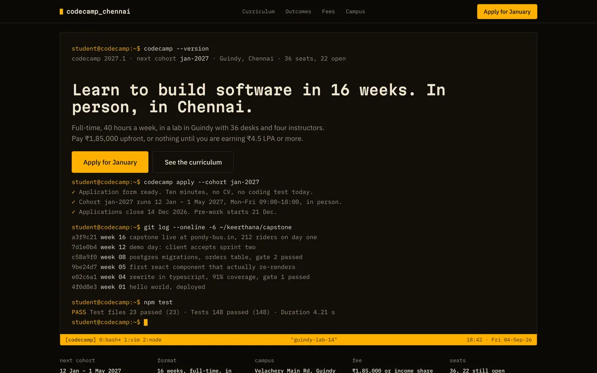Click "guindy-lab-14" hostname in status bar

coord(314,340)
